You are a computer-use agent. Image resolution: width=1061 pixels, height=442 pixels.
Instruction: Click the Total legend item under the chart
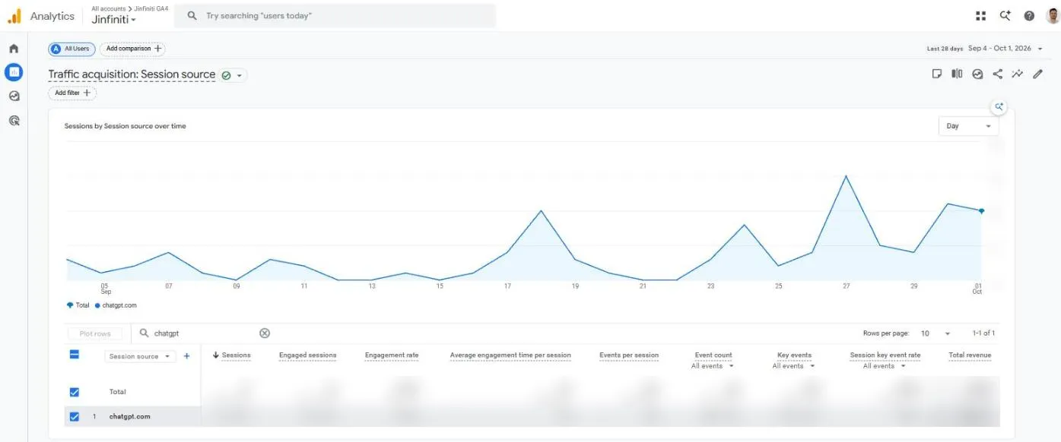click(x=78, y=305)
